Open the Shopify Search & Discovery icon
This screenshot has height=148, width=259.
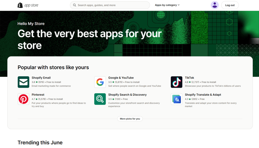100,99
